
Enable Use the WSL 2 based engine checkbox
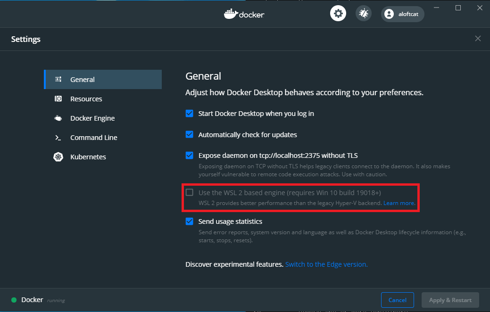pos(190,192)
